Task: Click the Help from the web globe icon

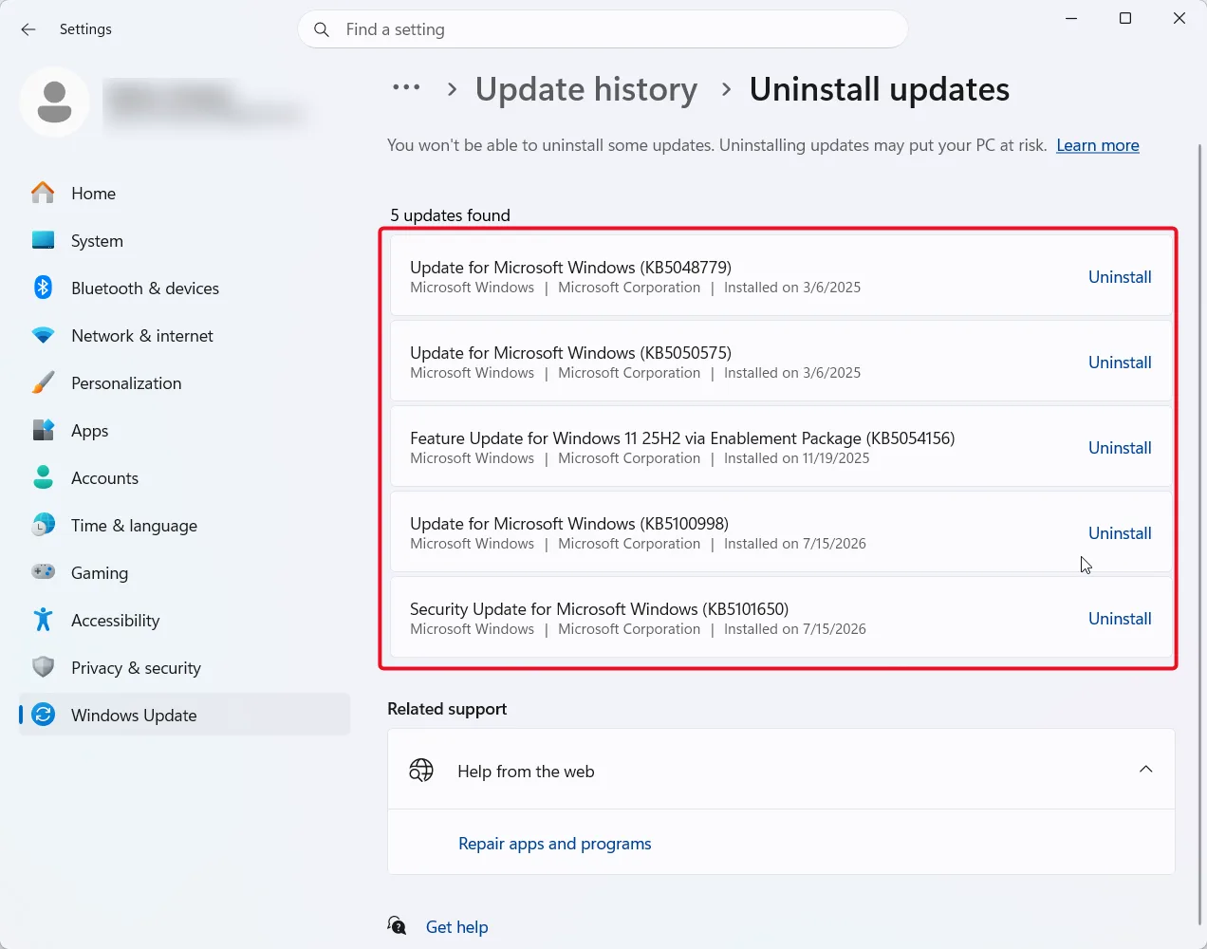Action: click(421, 771)
